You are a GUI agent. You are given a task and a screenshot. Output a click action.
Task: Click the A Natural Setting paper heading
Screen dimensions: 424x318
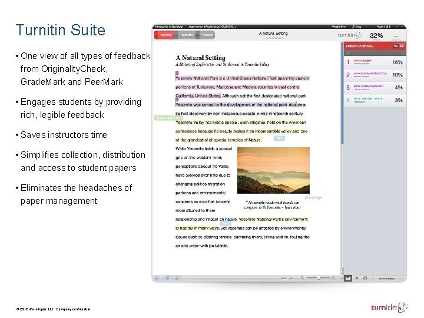point(200,58)
